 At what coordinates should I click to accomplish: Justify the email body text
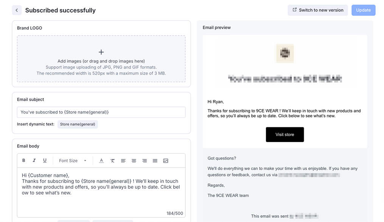pos(155,161)
